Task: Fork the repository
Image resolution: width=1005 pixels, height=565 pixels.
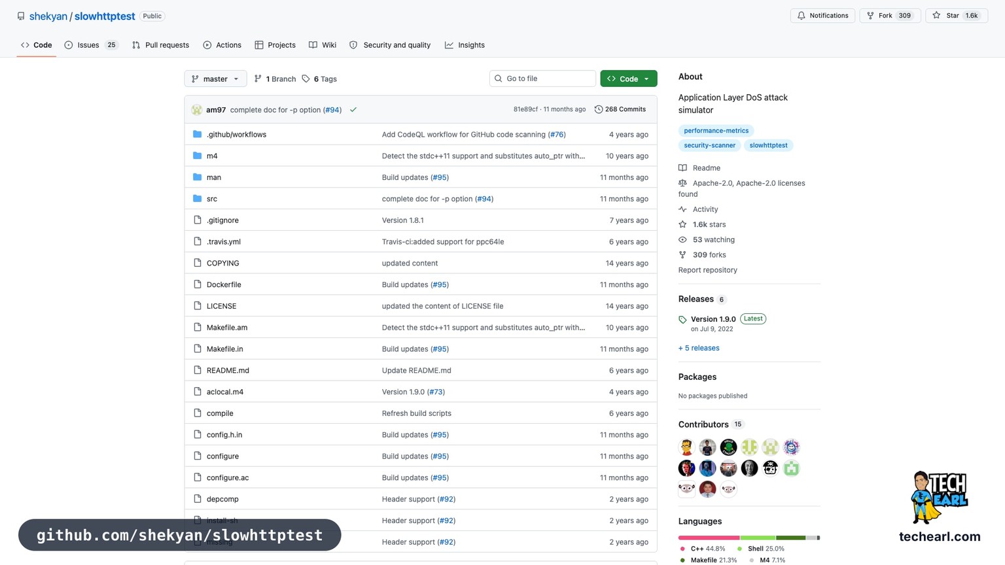Action: 890,16
